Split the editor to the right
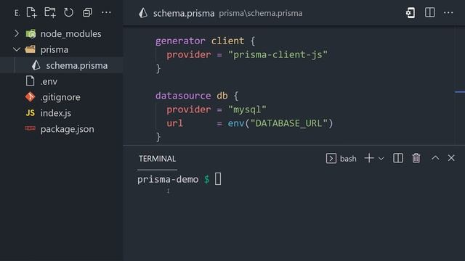The image size is (465, 261). [429, 12]
